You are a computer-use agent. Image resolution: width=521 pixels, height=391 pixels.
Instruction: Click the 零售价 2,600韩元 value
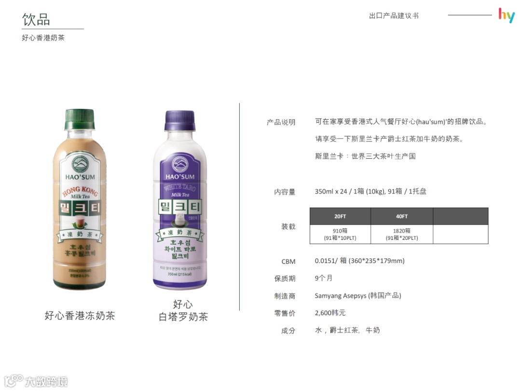(x=330, y=313)
